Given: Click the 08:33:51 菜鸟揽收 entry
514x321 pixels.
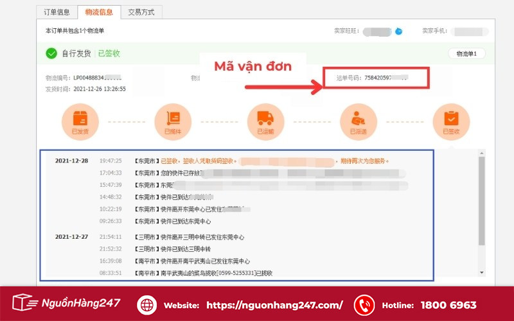Looking at the screenshot, I should pyautogui.click(x=186, y=273).
